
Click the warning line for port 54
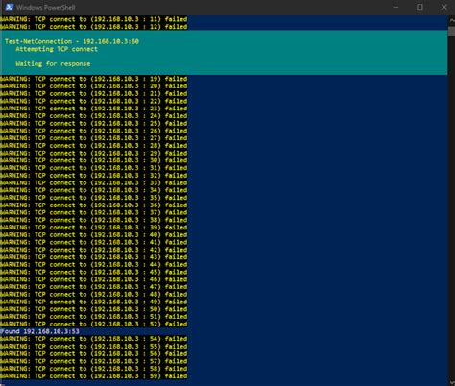click(94, 339)
